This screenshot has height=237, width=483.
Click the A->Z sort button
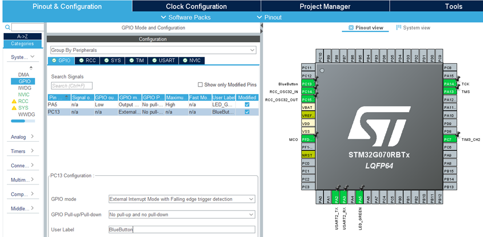[22, 36]
